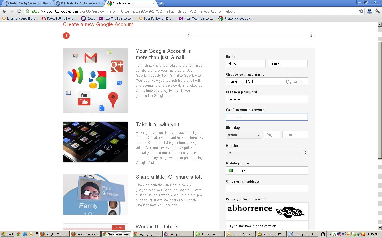Open the Does Povidone K30 bookmark
Image resolution: width=382 pixels, height=238 pixels.
[157, 19]
